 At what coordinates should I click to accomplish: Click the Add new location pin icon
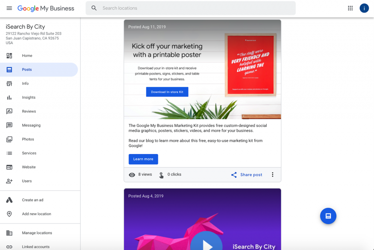tap(9, 214)
